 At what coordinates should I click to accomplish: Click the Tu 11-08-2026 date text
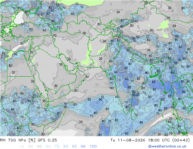tap(128, 140)
